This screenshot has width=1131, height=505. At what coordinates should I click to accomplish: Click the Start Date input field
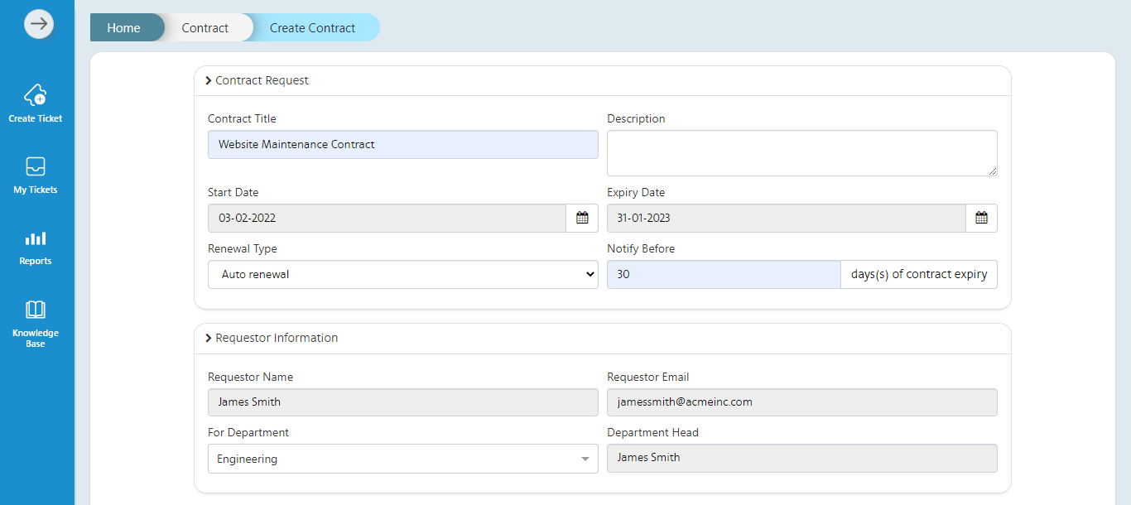click(x=387, y=219)
